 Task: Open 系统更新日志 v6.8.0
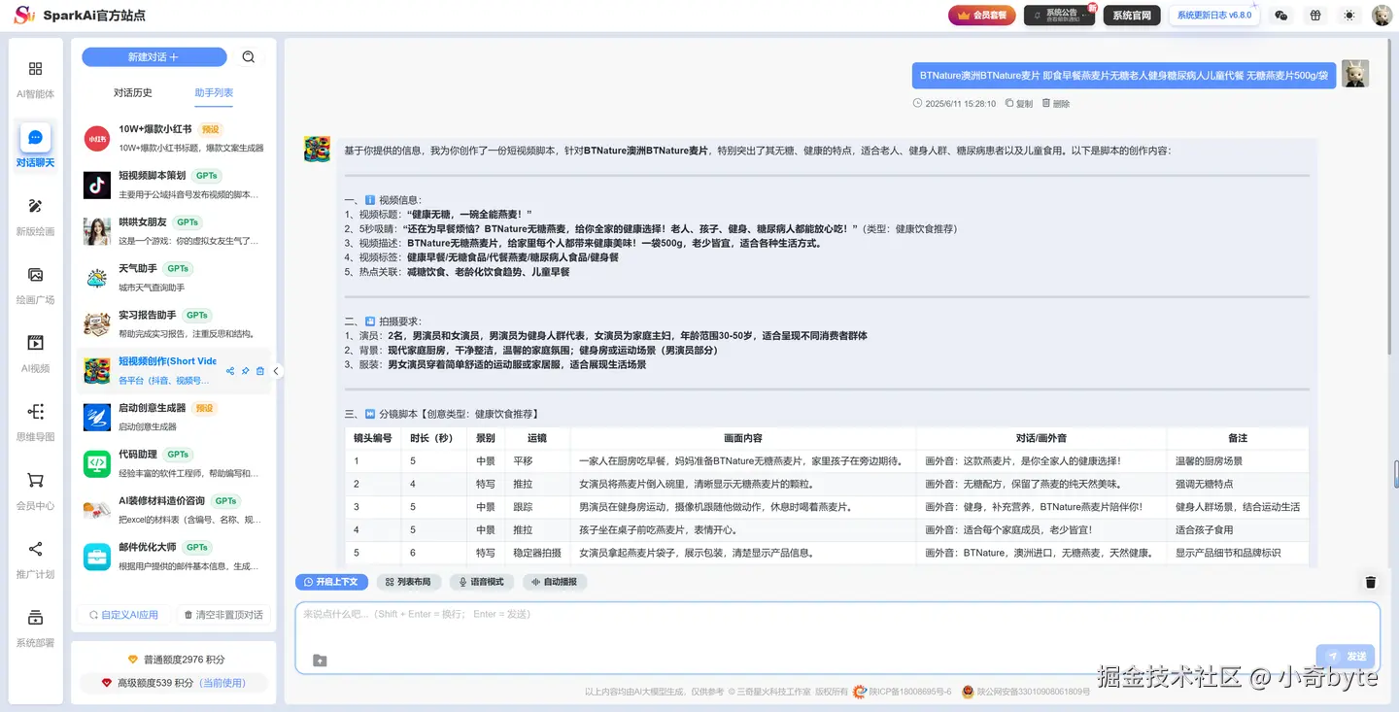point(1213,16)
